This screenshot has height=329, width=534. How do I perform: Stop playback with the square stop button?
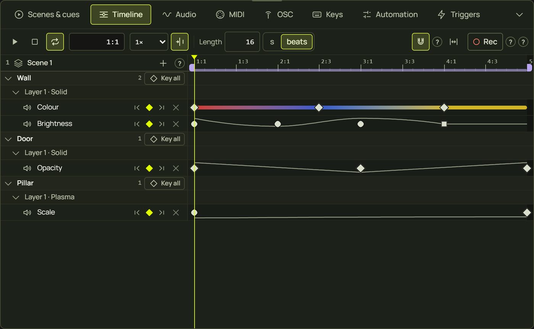pyautogui.click(x=35, y=42)
